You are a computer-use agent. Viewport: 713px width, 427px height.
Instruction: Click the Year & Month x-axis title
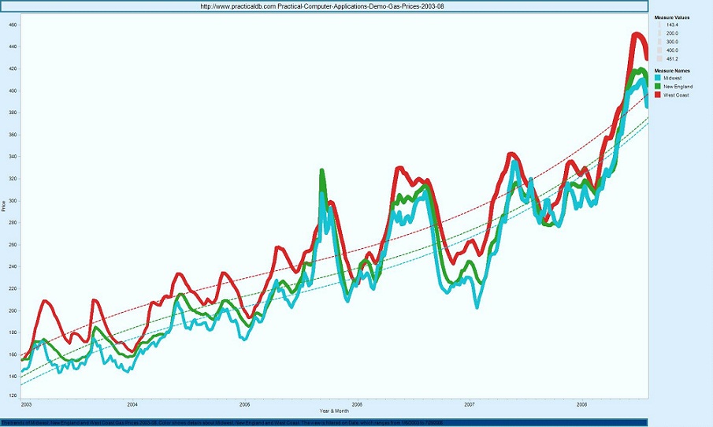pyautogui.click(x=334, y=411)
